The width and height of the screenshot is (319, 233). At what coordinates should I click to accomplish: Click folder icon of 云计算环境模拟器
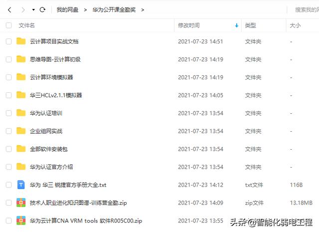(x=21, y=77)
